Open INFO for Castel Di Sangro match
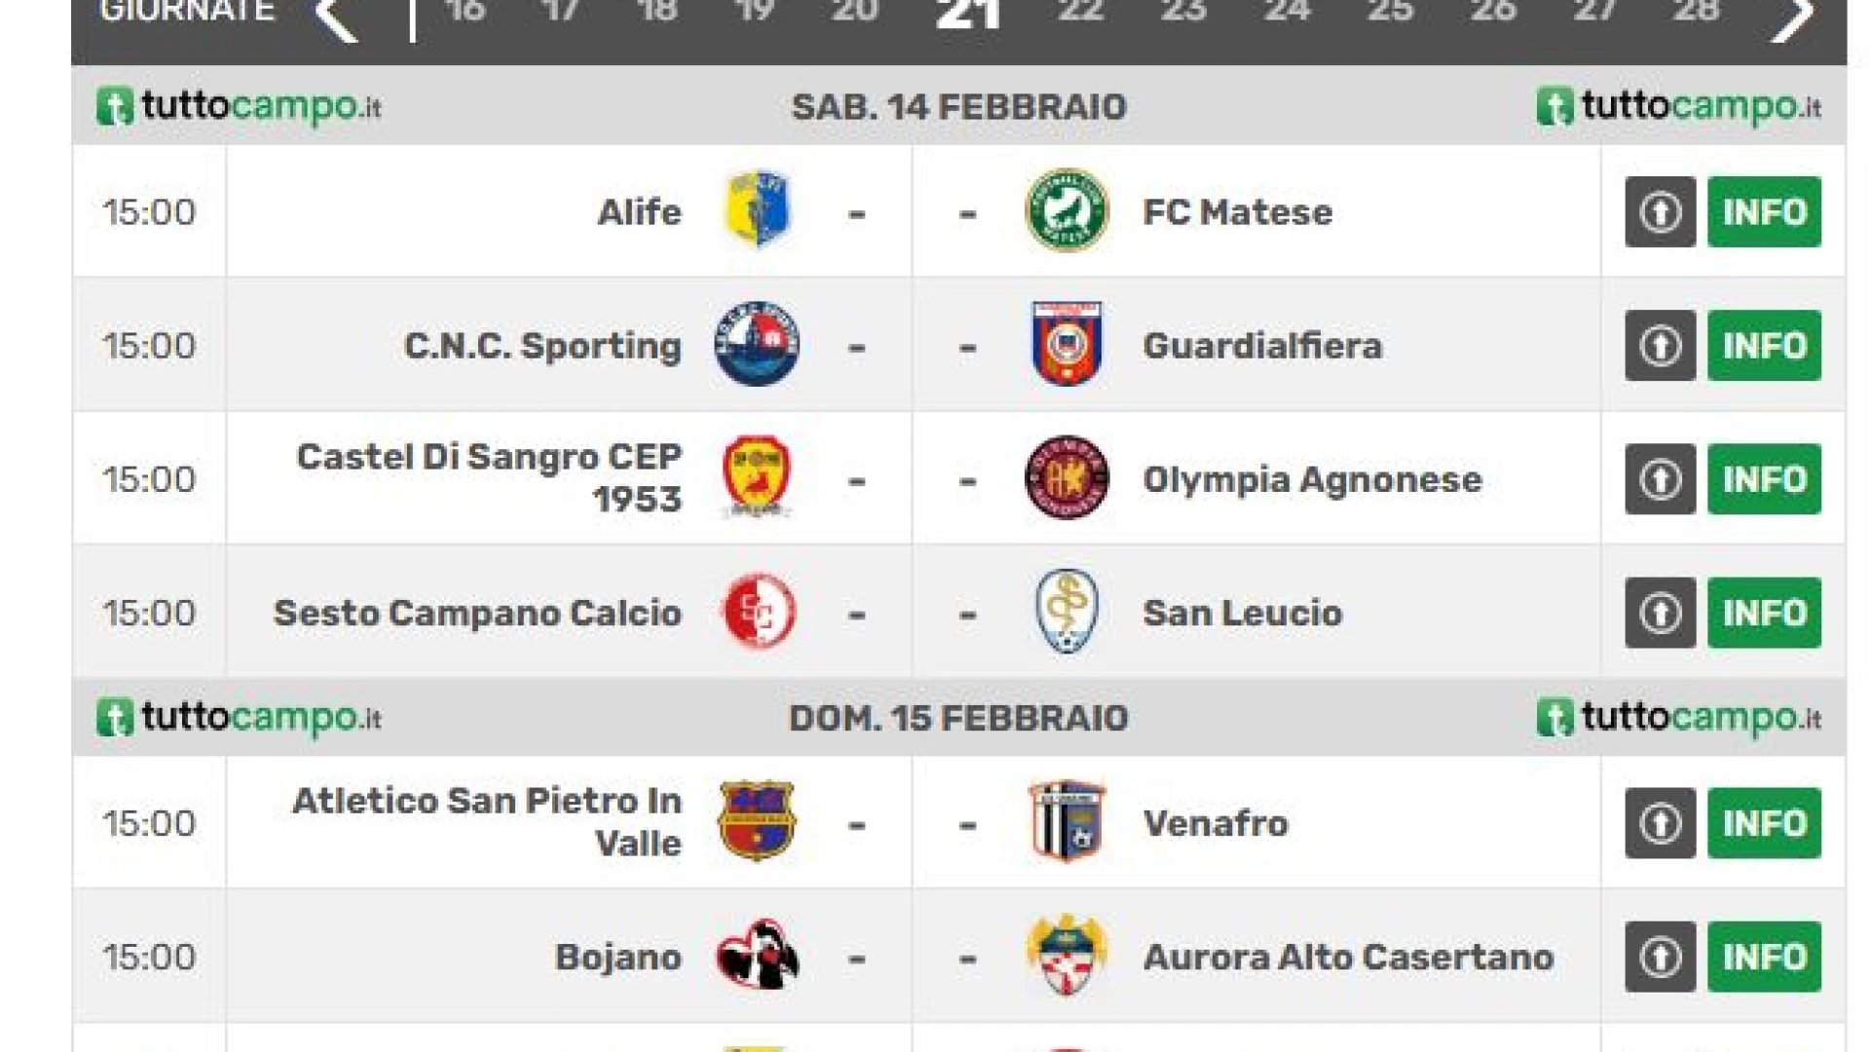Screen dimensions: 1870x1052 (1764, 479)
